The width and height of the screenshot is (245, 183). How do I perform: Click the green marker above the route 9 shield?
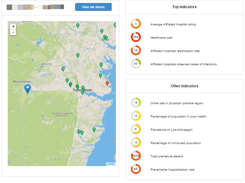coord(78,55)
